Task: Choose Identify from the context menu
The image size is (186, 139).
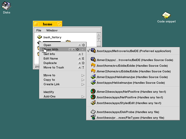Action: (62, 92)
